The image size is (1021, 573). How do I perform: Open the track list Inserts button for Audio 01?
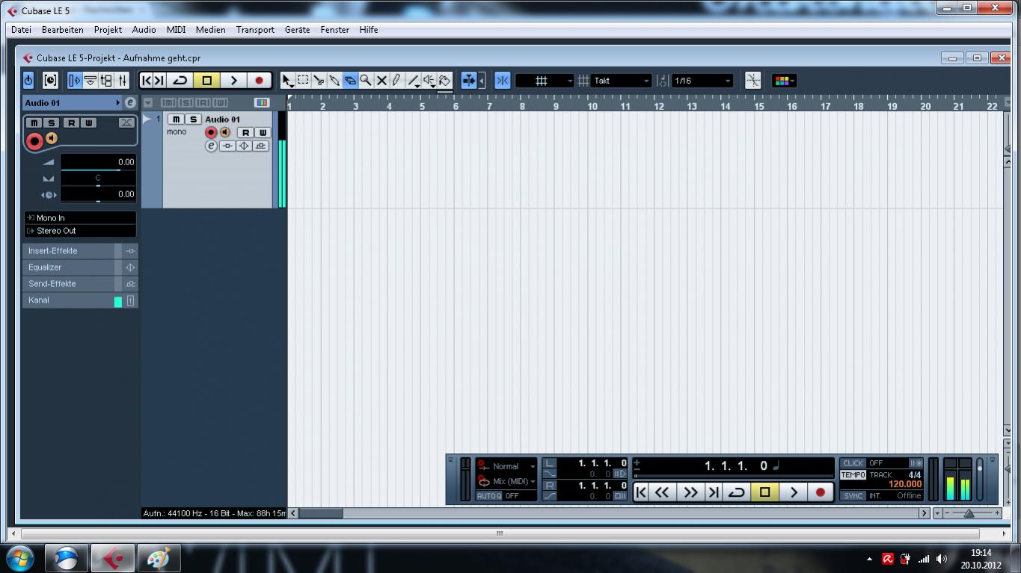(227, 146)
